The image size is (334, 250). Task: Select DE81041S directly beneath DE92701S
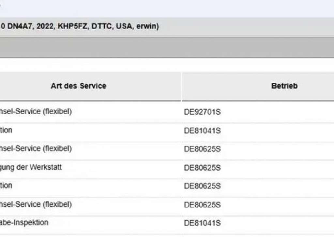tap(202, 131)
